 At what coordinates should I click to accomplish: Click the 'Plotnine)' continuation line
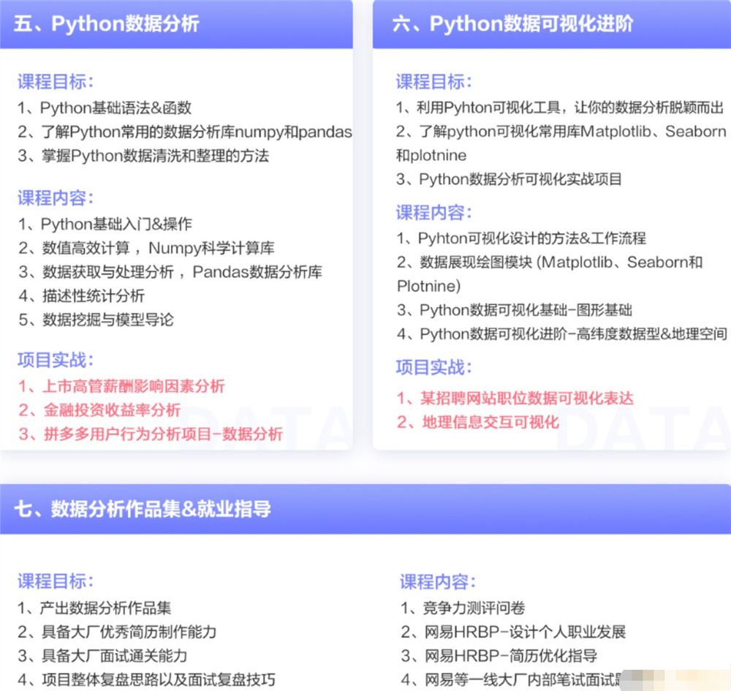pyautogui.click(x=428, y=286)
